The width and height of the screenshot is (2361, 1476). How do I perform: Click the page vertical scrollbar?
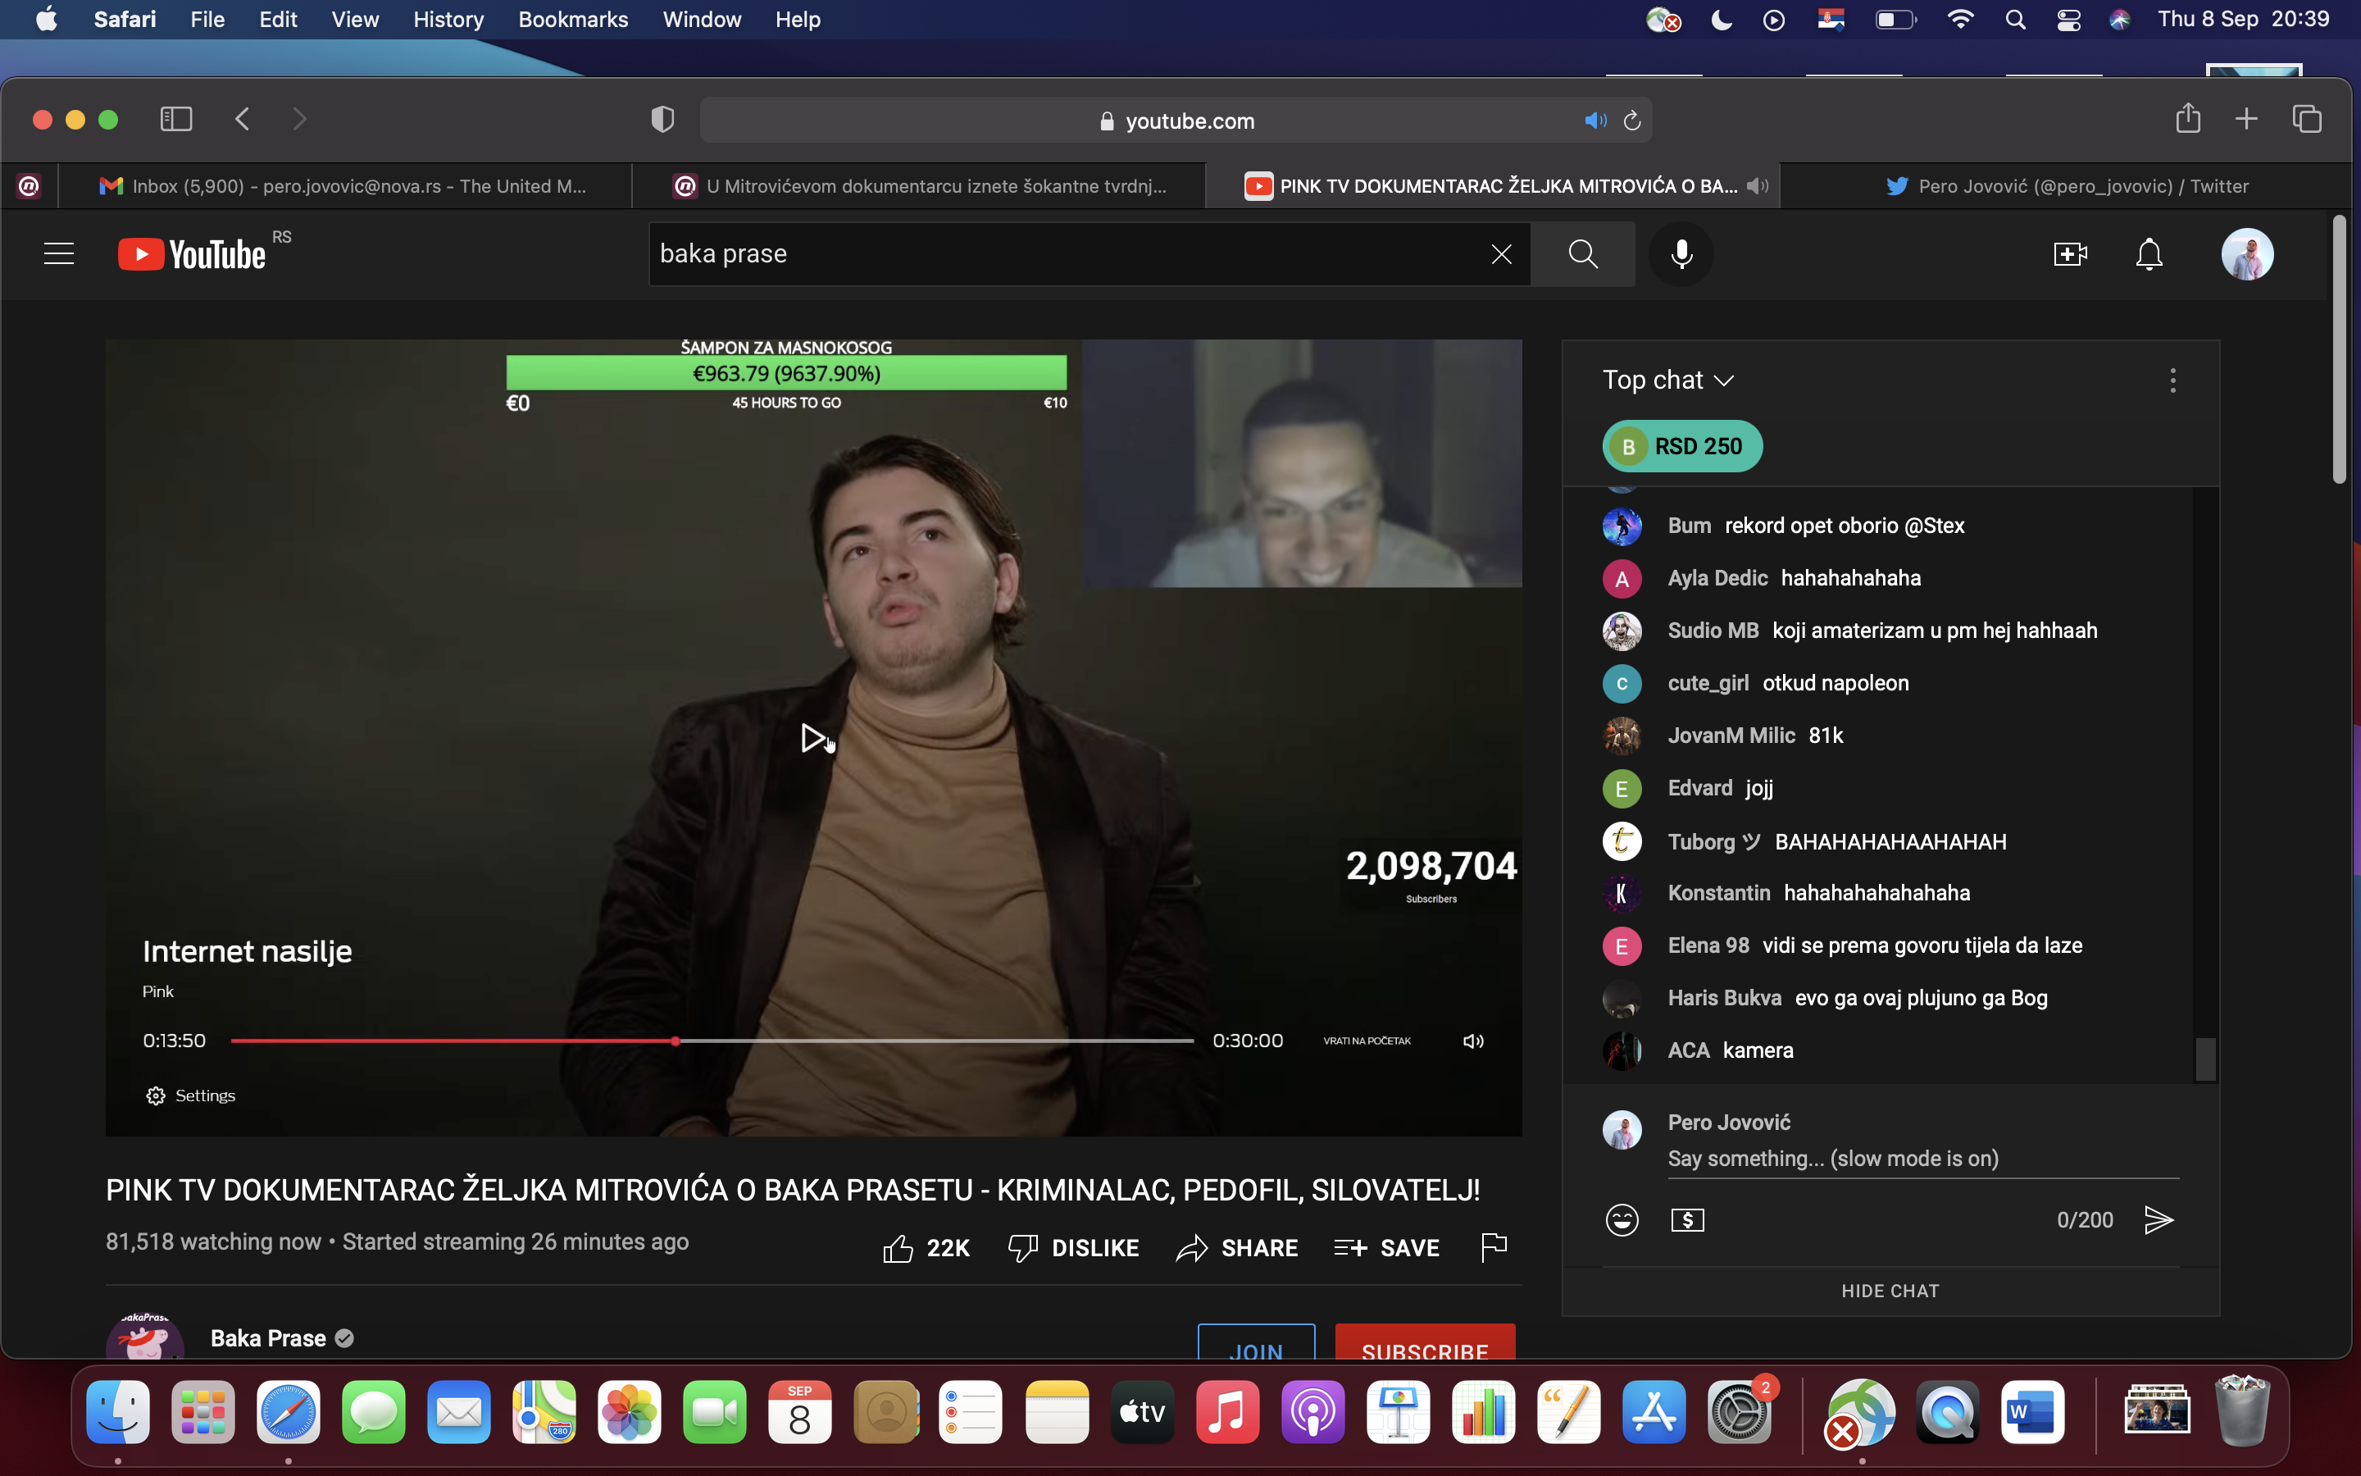pos(2339,349)
